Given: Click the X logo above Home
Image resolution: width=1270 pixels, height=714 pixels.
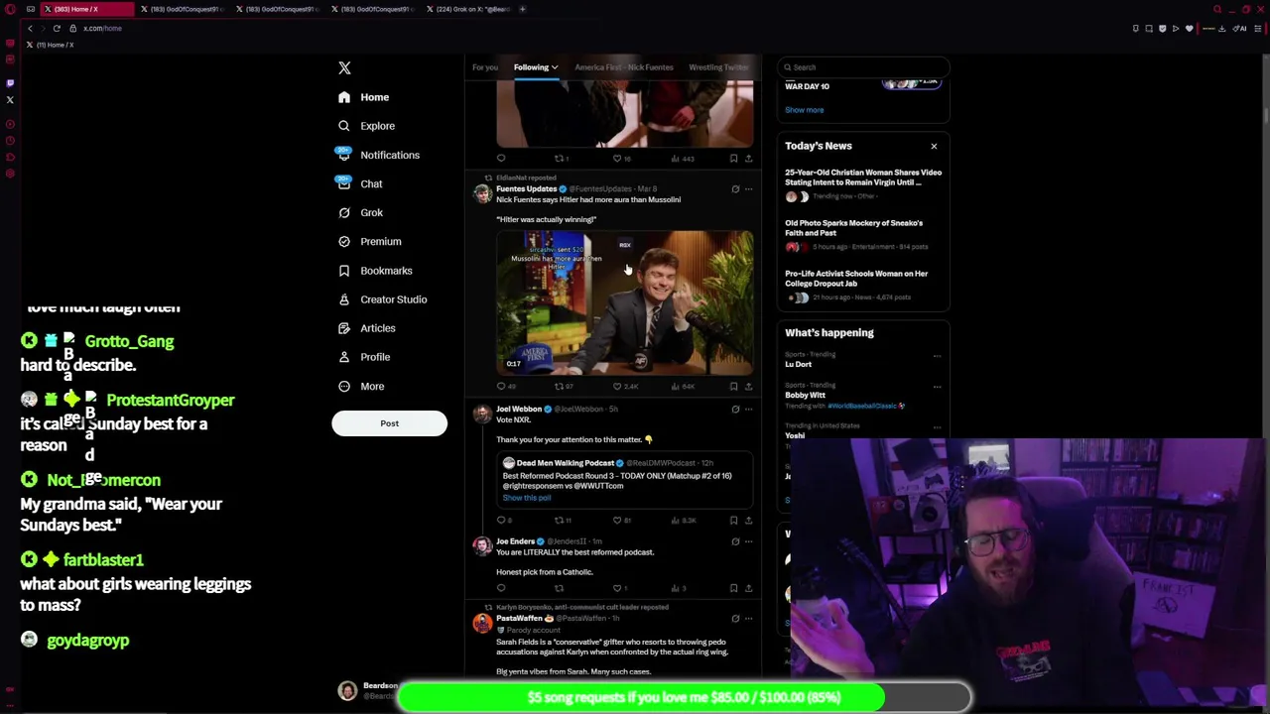Looking at the screenshot, I should click(x=344, y=68).
